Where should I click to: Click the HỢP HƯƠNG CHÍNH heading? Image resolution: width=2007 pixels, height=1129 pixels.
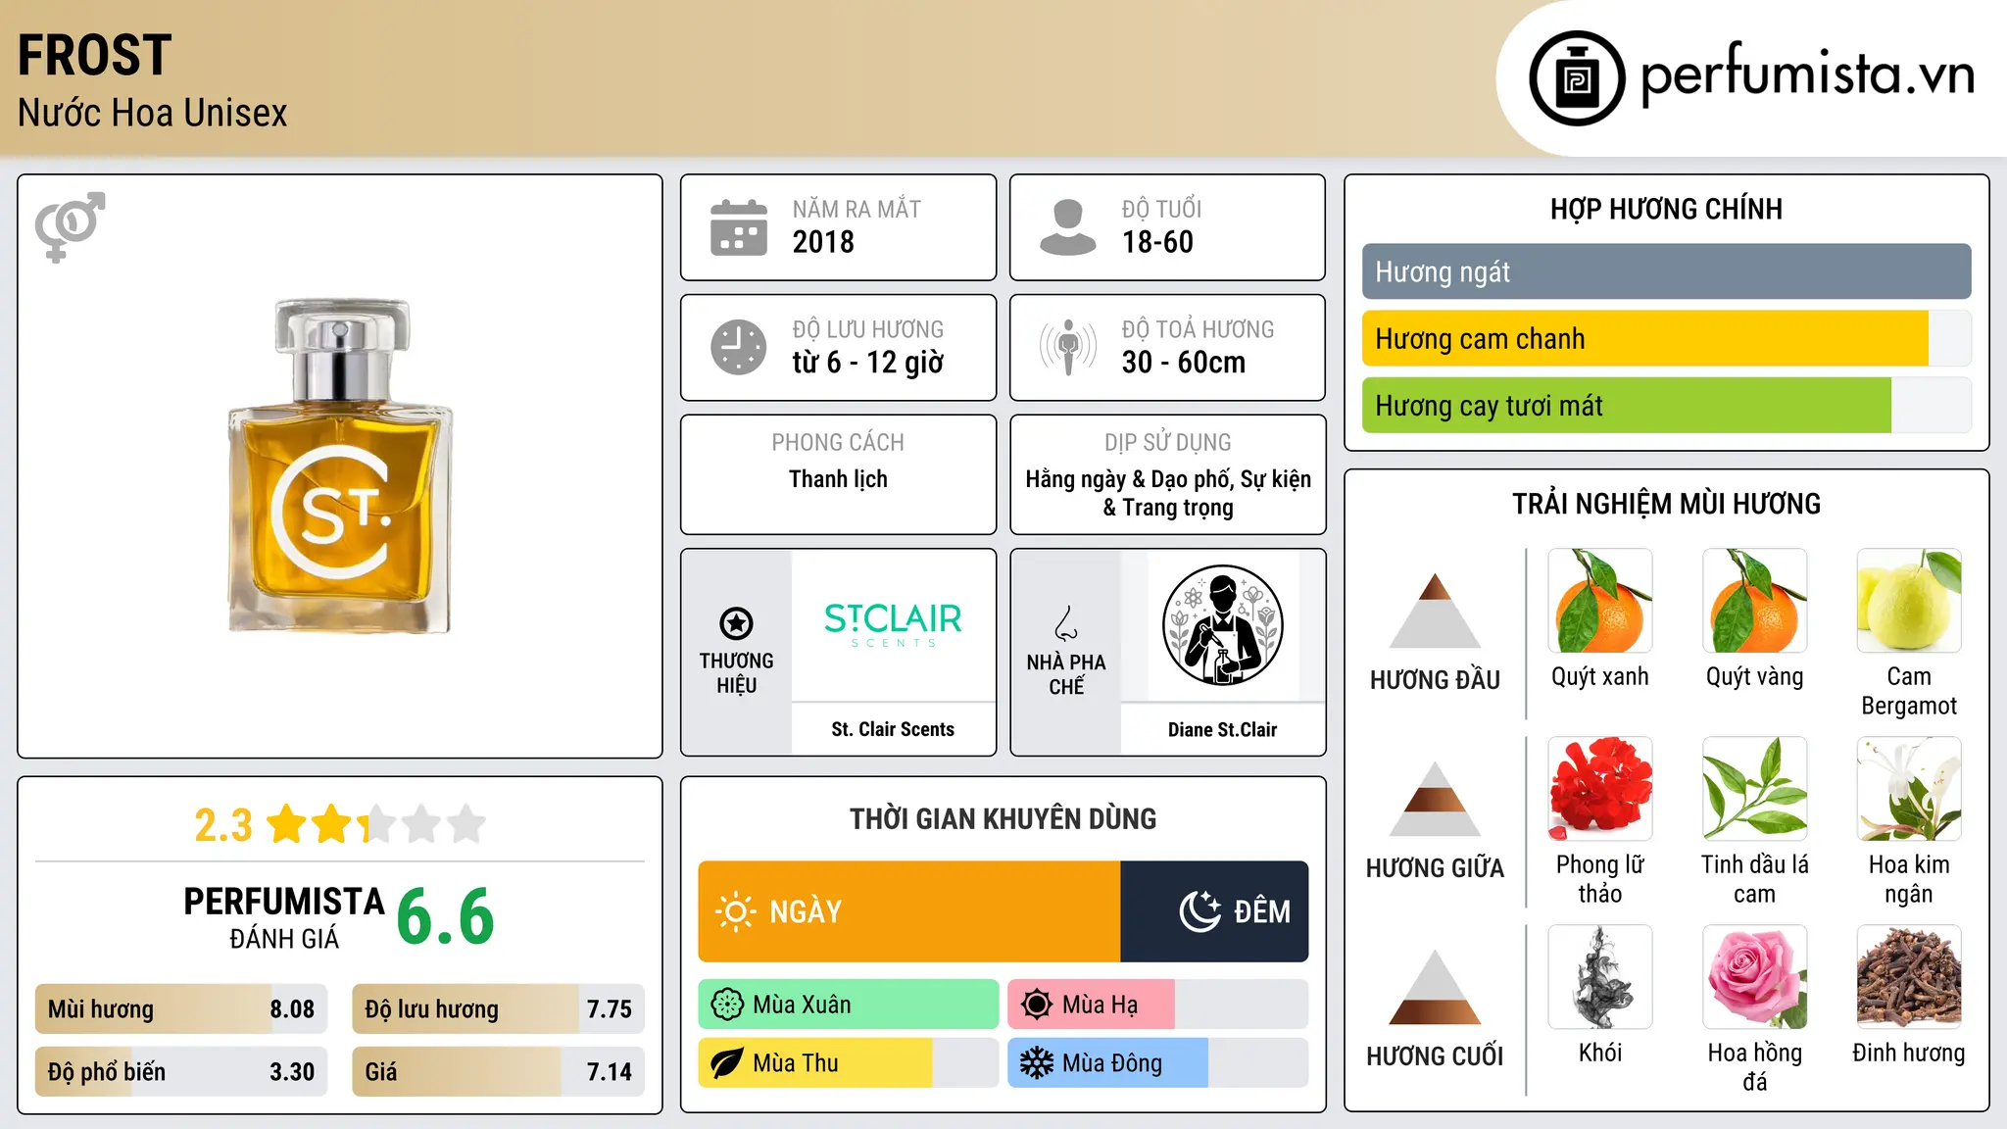pos(1666,209)
